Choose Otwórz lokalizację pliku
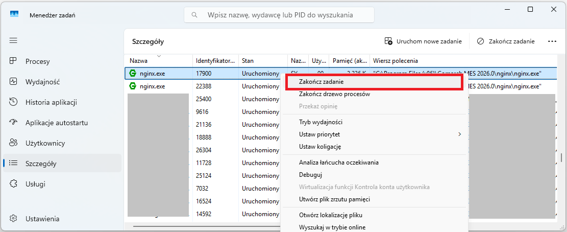Screen dimensions: 567x232 374,215
